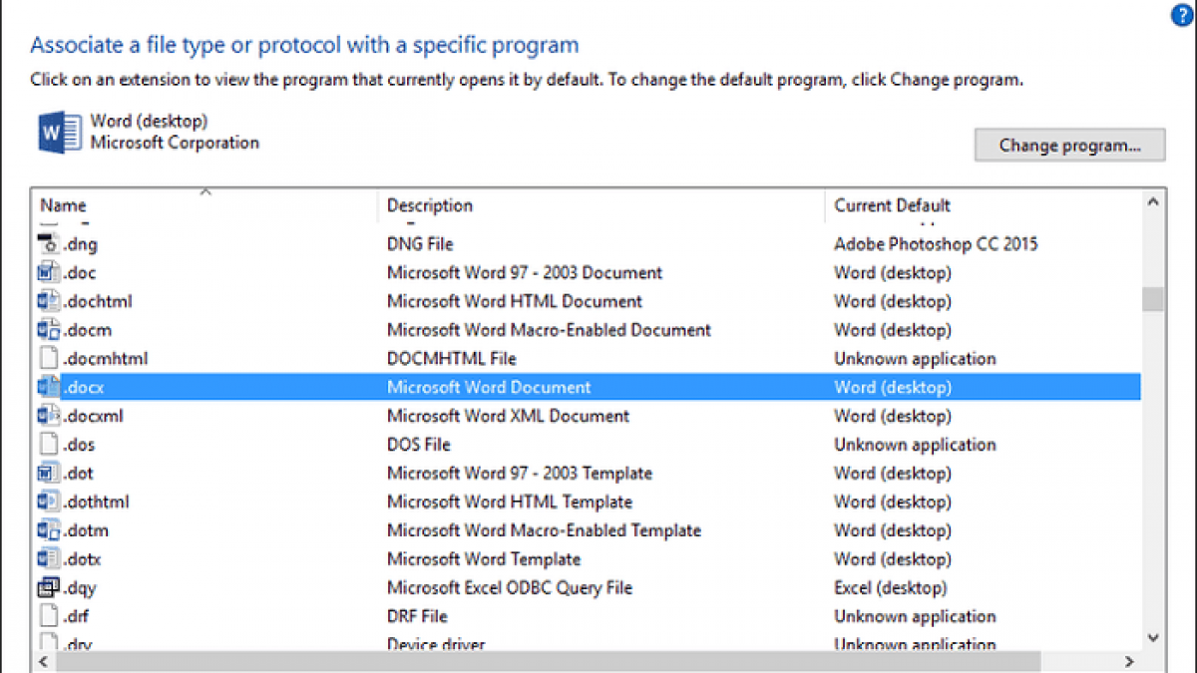
Task: Select the .dotx file icon
Action: [49, 559]
